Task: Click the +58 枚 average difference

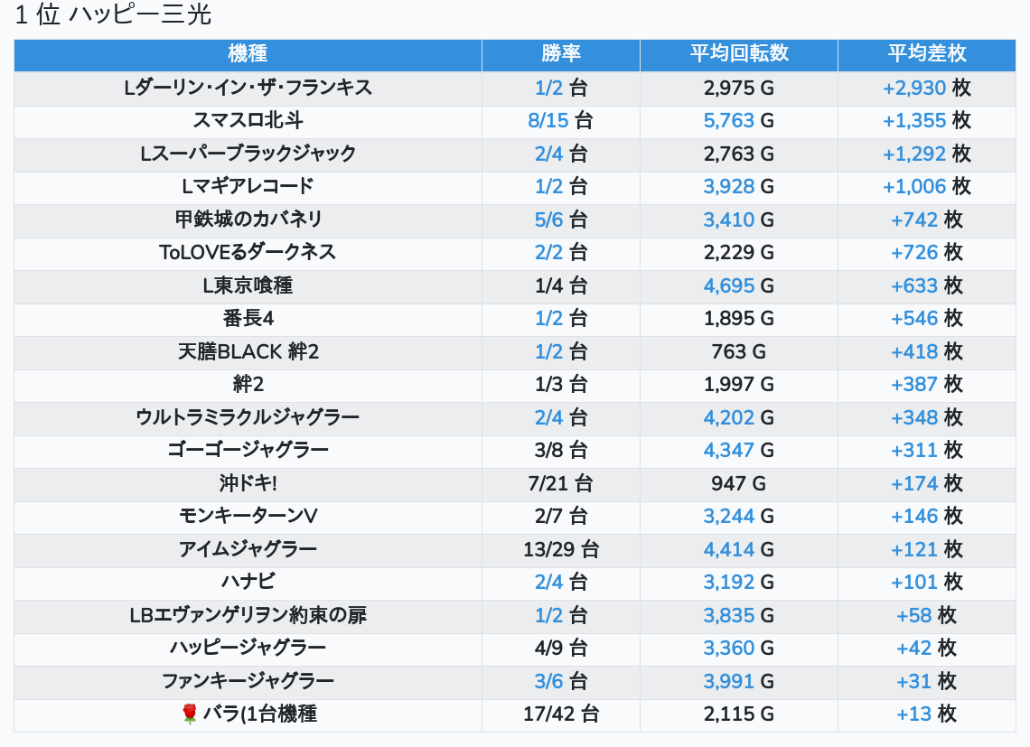Action: (926, 615)
